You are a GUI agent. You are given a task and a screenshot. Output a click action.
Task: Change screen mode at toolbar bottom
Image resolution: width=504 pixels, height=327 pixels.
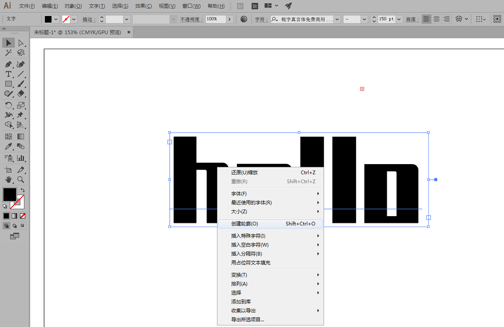[15, 236]
